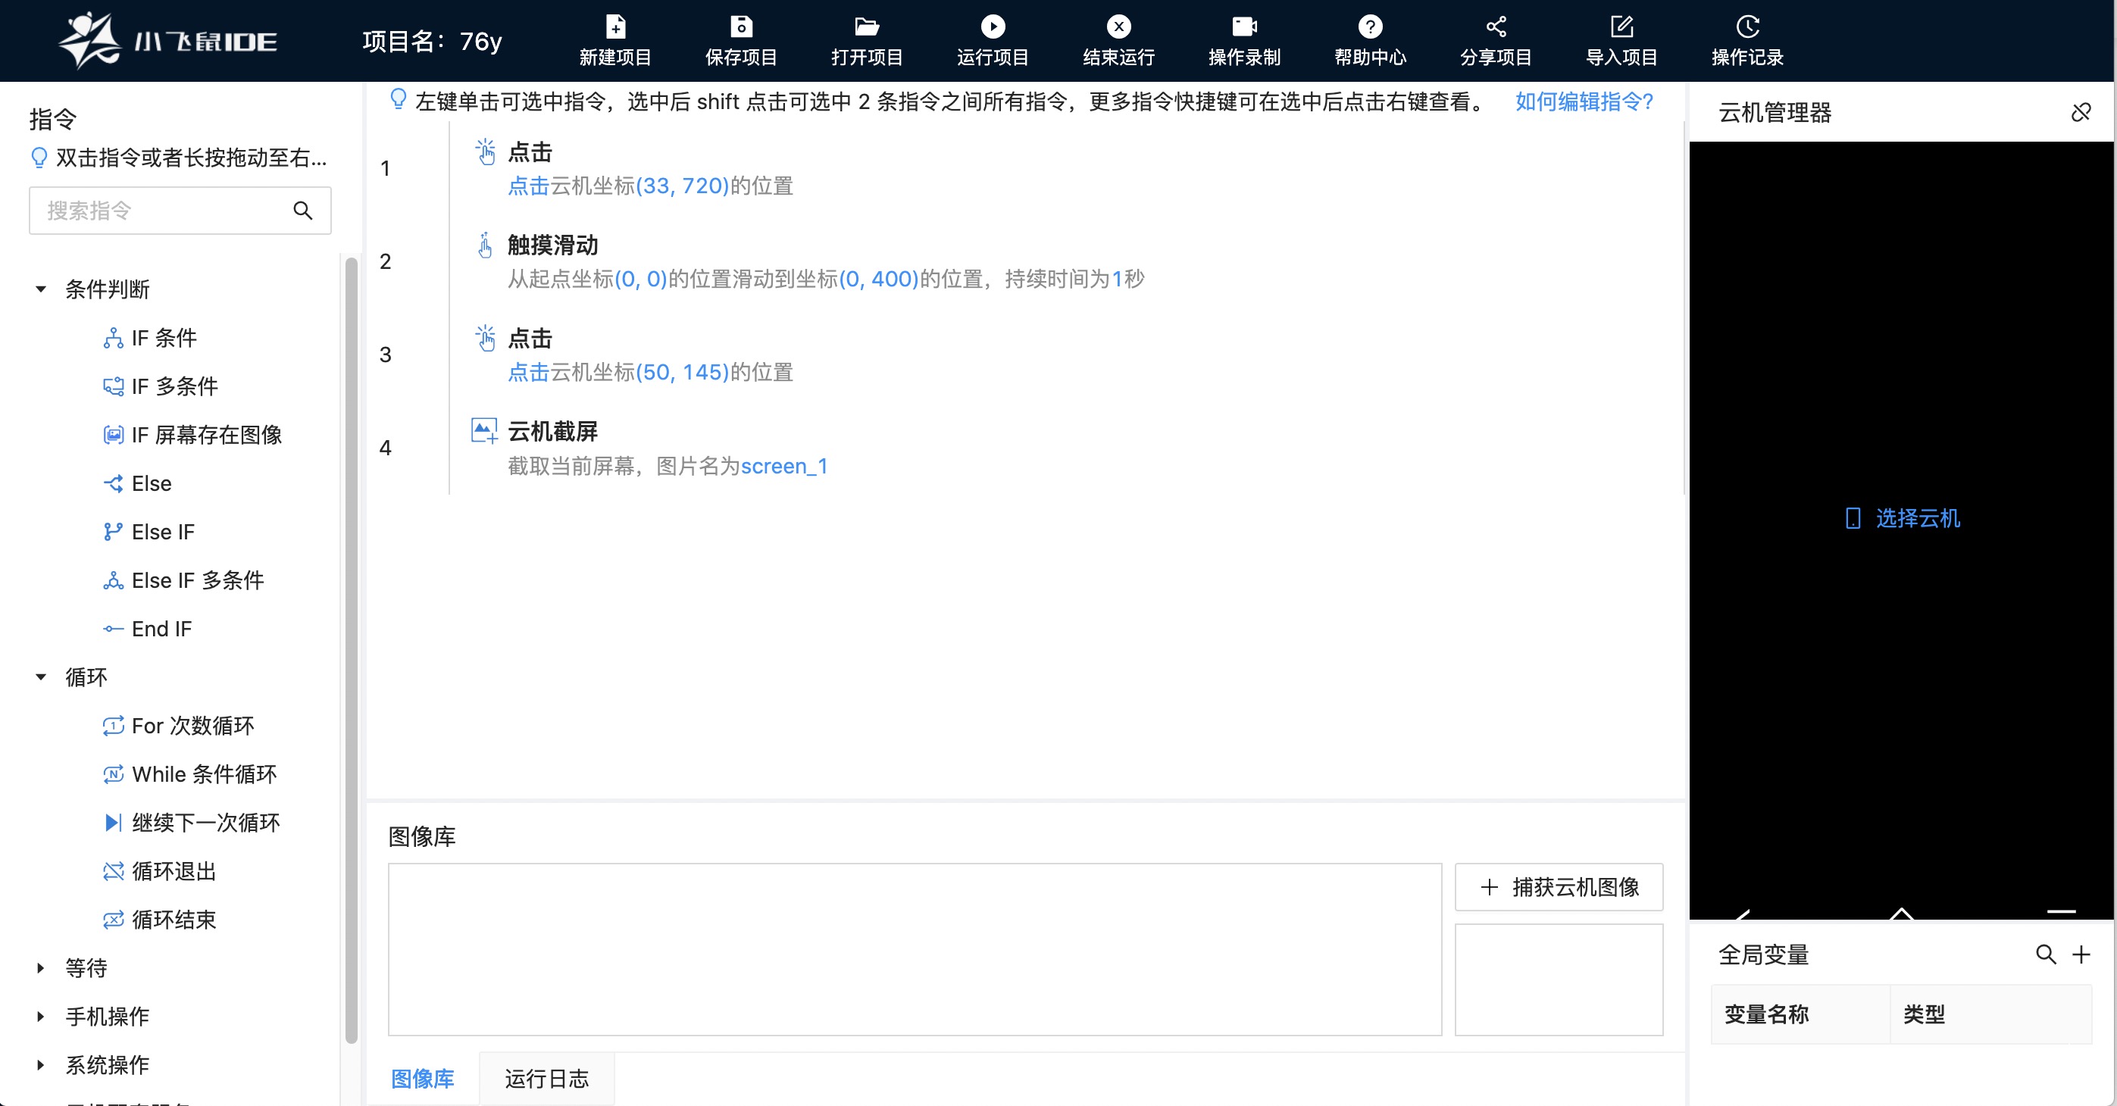Open 操作记录 history clock icon
This screenshot has height=1106, width=2117.
click(x=1746, y=27)
